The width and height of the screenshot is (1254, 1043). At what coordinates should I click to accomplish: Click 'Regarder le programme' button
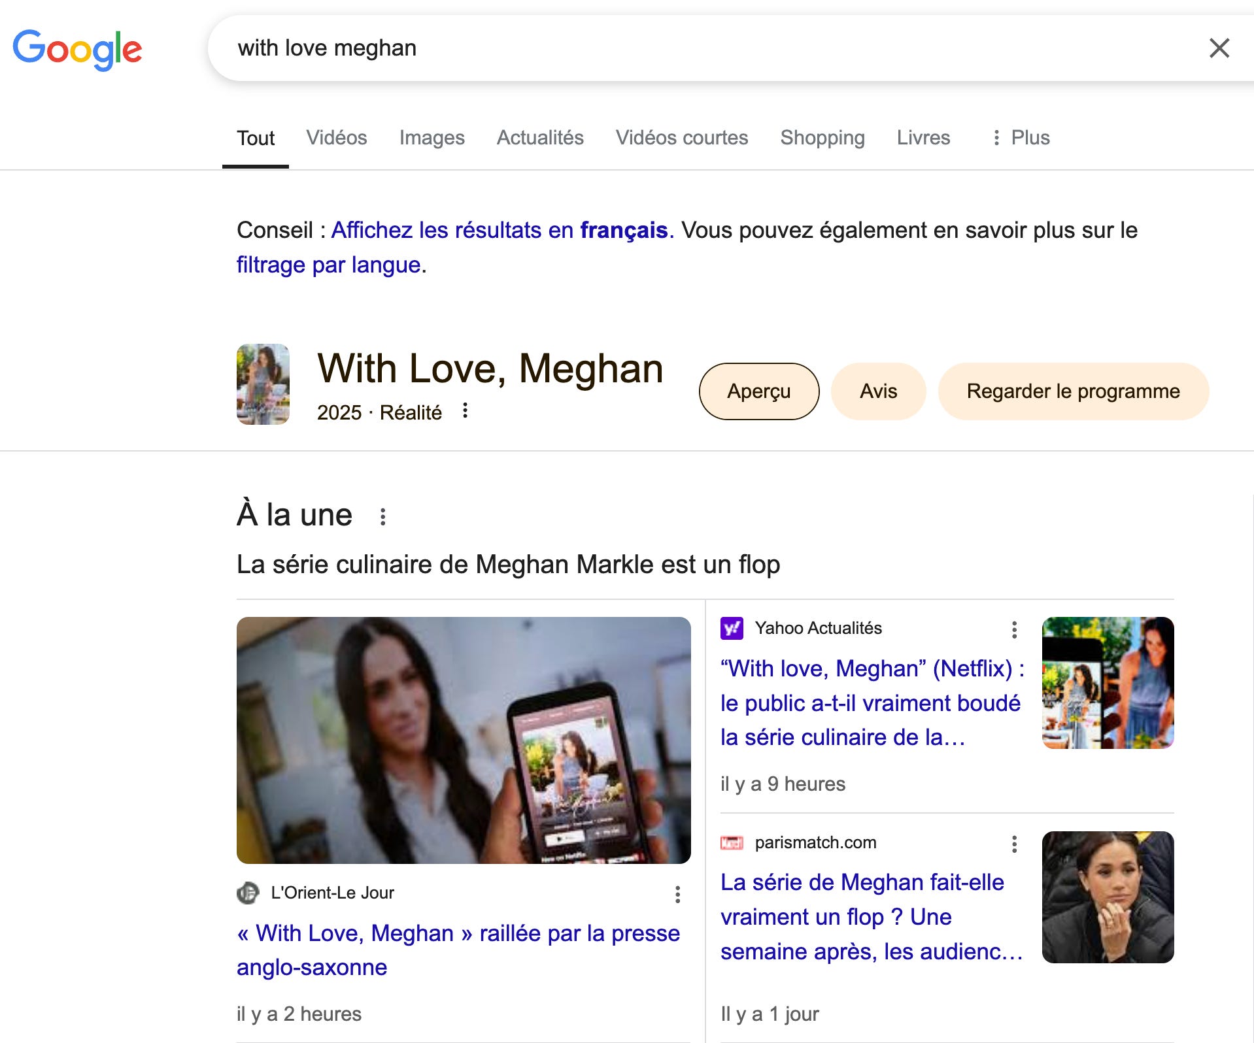click(x=1073, y=391)
